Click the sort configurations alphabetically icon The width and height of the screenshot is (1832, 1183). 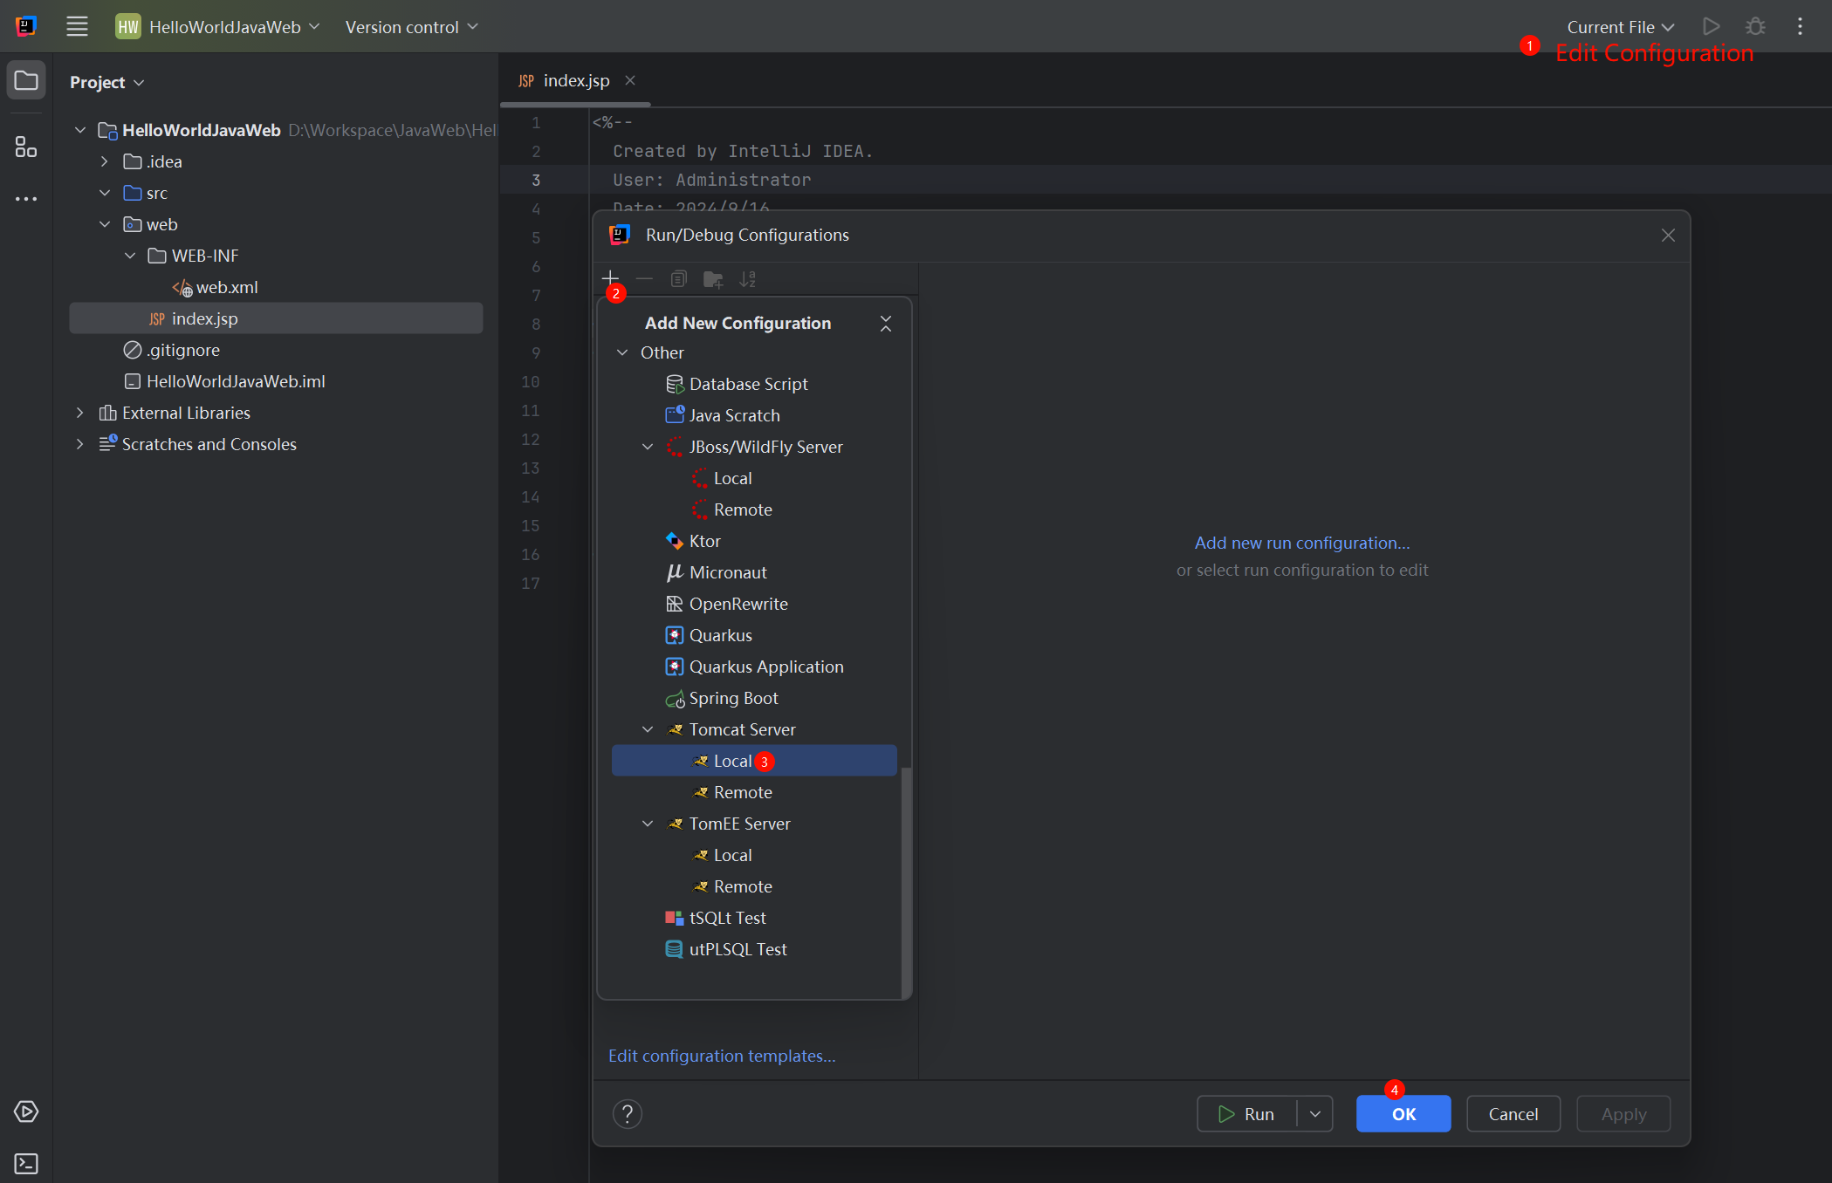tap(748, 279)
